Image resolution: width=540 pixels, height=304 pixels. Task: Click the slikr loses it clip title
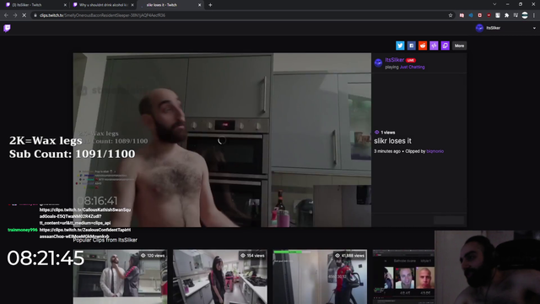pyautogui.click(x=392, y=141)
